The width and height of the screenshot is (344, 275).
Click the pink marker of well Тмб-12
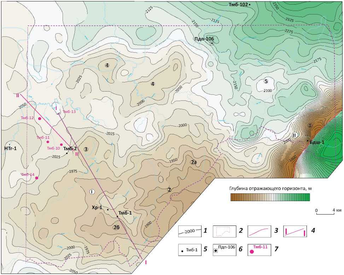[40, 119]
